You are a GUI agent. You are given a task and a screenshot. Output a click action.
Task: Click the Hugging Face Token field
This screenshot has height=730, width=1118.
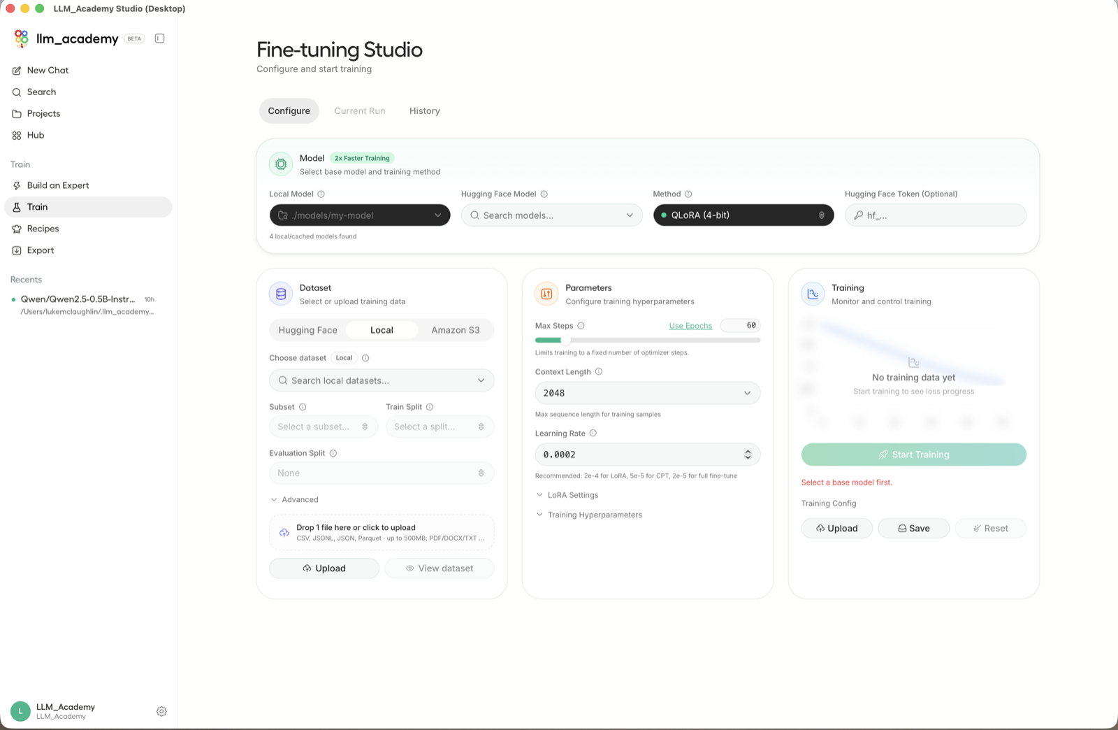click(936, 215)
